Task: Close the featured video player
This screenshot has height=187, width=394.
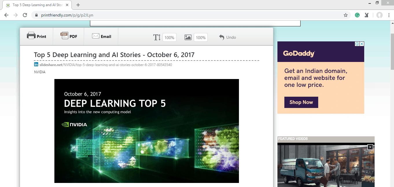Action: pos(370,147)
